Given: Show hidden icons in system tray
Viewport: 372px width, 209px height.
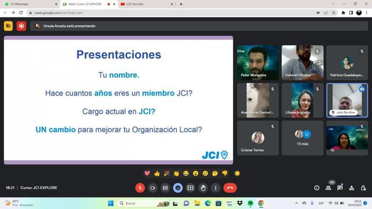Looking at the screenshot, I should [296, 203].
